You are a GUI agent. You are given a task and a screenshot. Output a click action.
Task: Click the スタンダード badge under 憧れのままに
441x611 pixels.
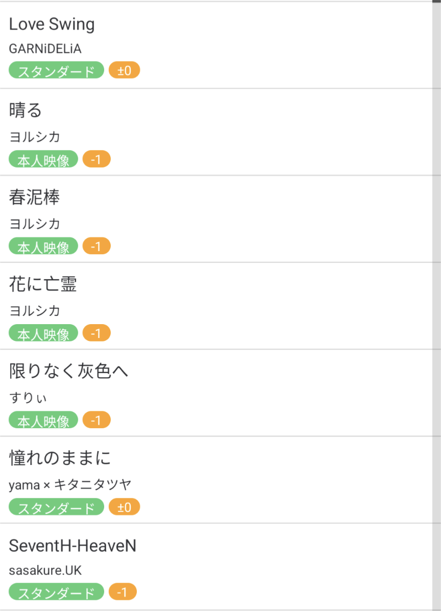(x=56, y=507)
